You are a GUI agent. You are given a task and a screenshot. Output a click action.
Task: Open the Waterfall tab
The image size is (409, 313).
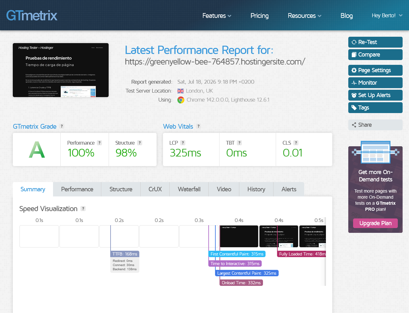pos(189,189)
